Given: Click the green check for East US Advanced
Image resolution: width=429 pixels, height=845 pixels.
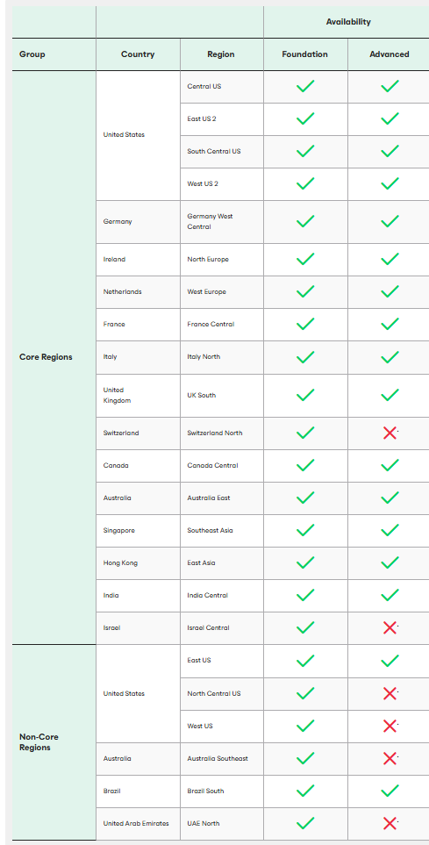Looking at the screenshot, I should [390, 660].
